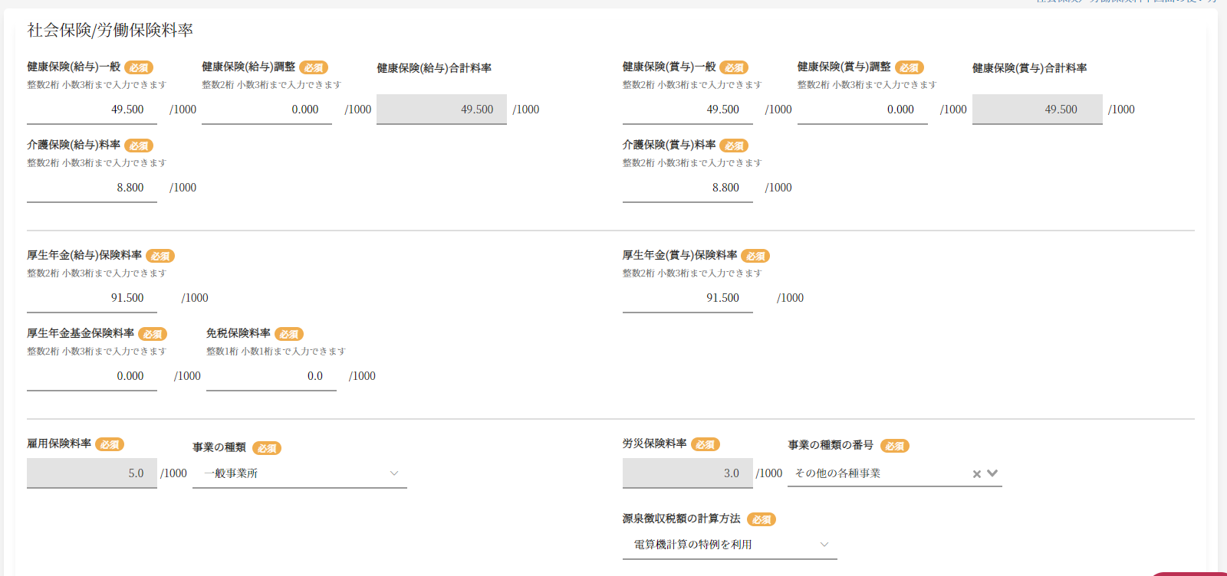
Task: Edit the 介護保険(給与)料率 field
Action: coord(92,188)
